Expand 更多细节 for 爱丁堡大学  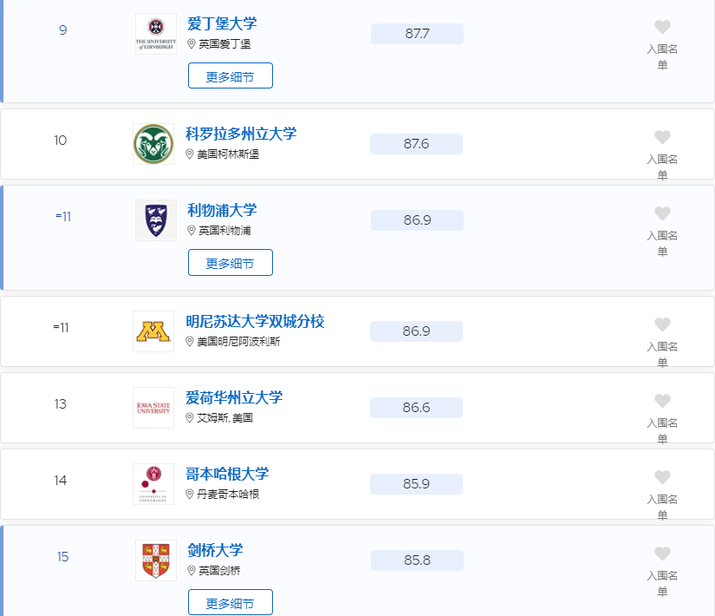pyautogui.click(x=231, y=75)
